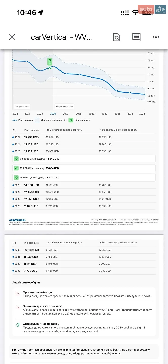Tap the "Діапазон ринкових цін" legend entry
The height and width of the screenshot is (364, 168).
(51, 120)
